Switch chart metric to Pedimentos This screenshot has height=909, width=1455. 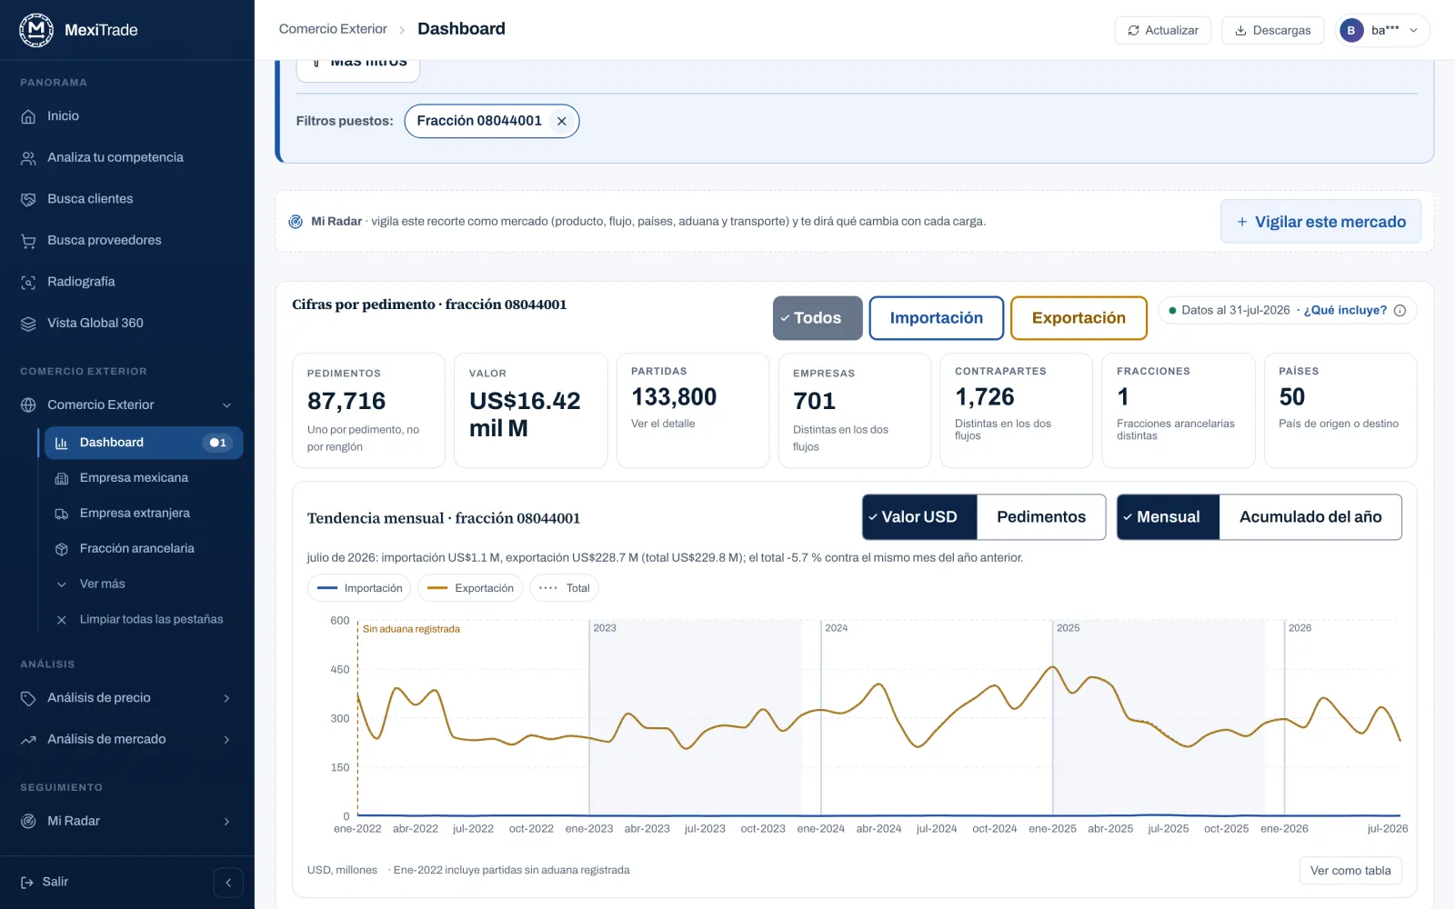[1041, 517]
